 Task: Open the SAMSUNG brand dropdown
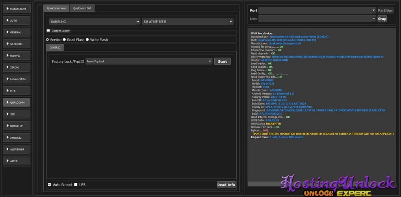click(95, 22)
